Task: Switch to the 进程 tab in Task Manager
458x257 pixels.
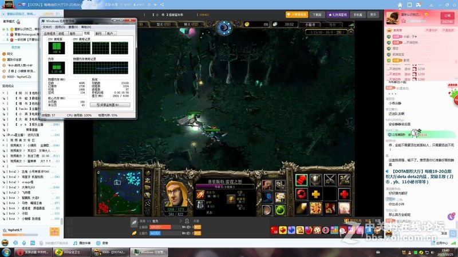Action: 61,34
